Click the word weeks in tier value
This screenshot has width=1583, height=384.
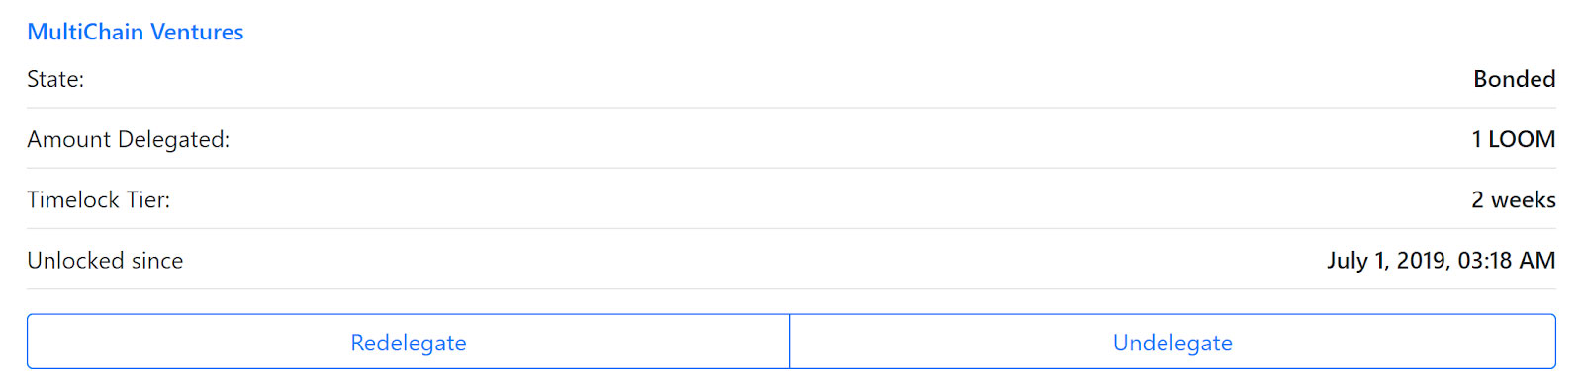(x=1524, y=199)
